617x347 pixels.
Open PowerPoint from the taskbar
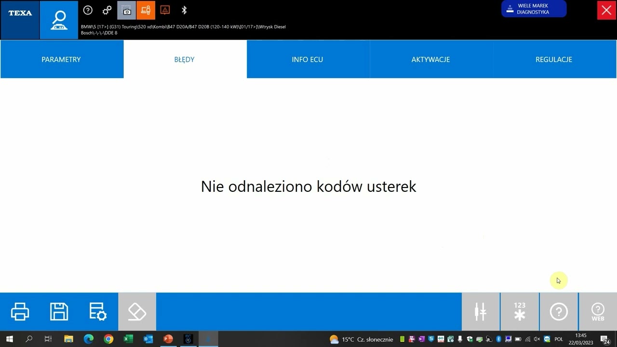point(168,339)
